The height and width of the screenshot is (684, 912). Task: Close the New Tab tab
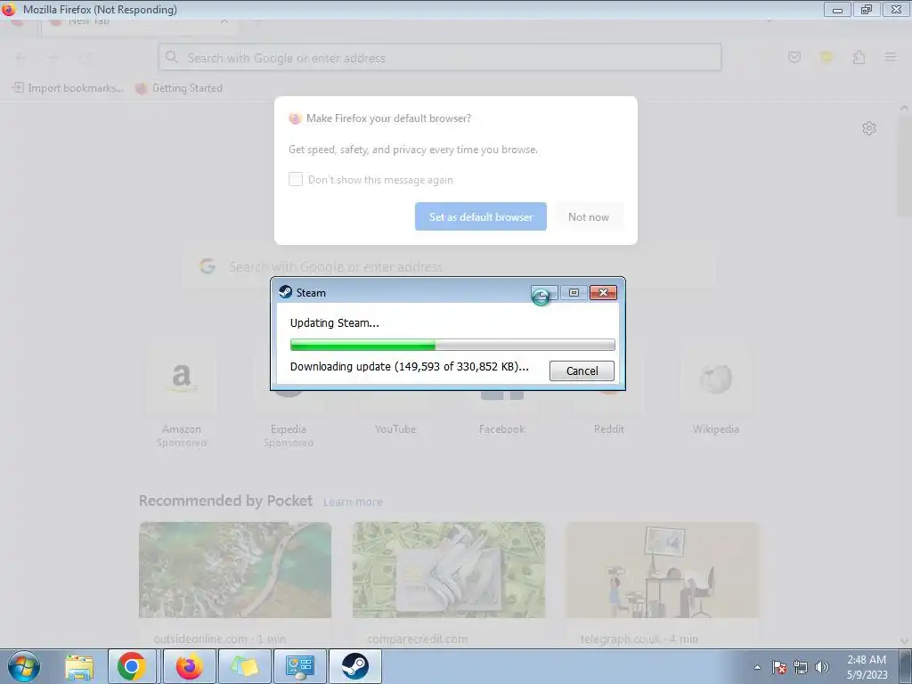click(x=224, y=21)
